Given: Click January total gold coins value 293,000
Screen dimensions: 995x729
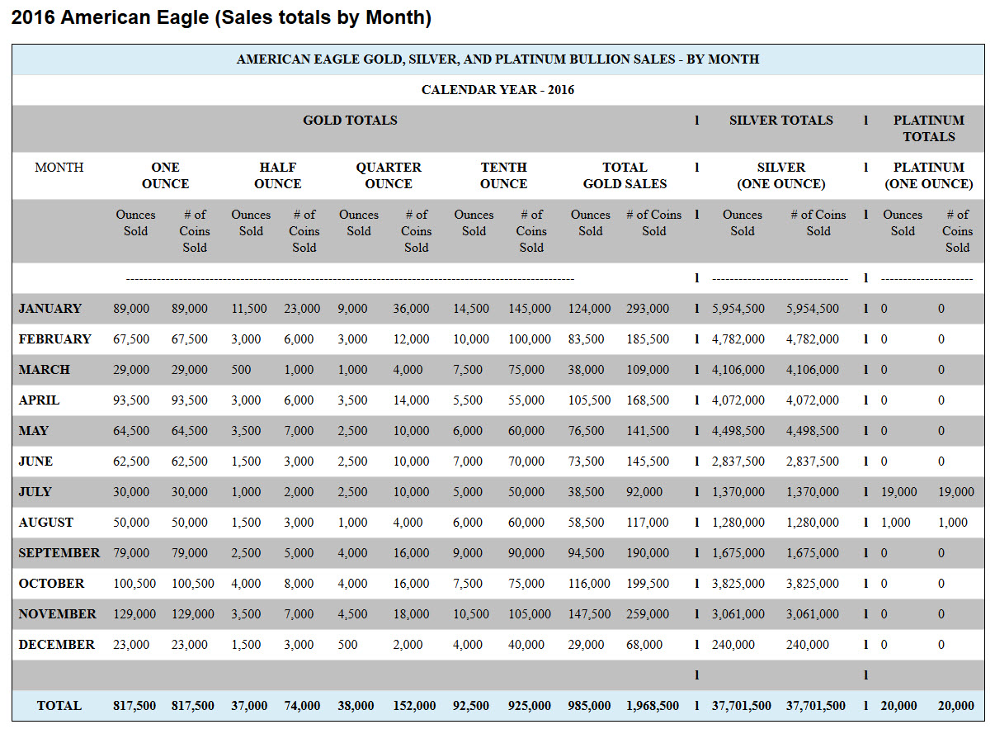Looking at the screenshot, I should (x=648, y=309).
